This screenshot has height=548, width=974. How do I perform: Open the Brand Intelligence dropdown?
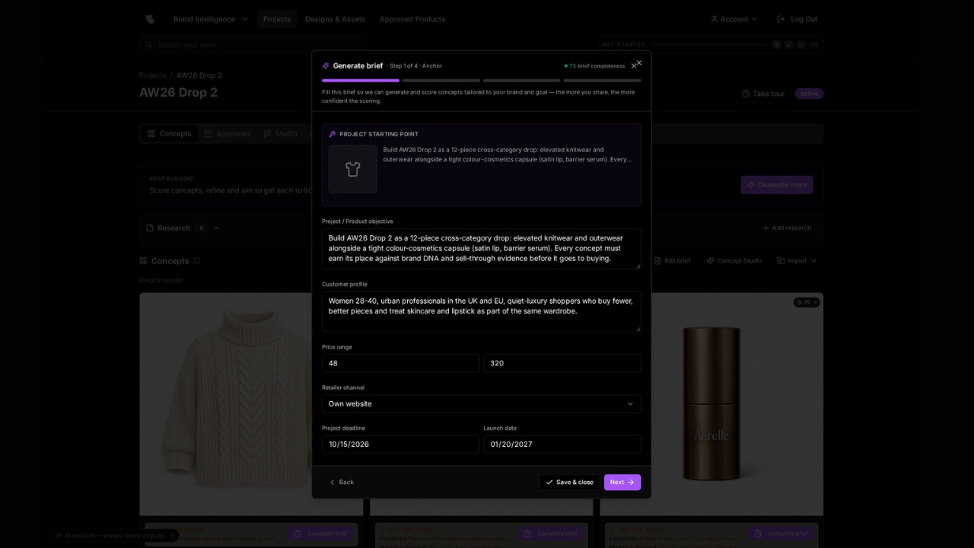tap(210, 19)
